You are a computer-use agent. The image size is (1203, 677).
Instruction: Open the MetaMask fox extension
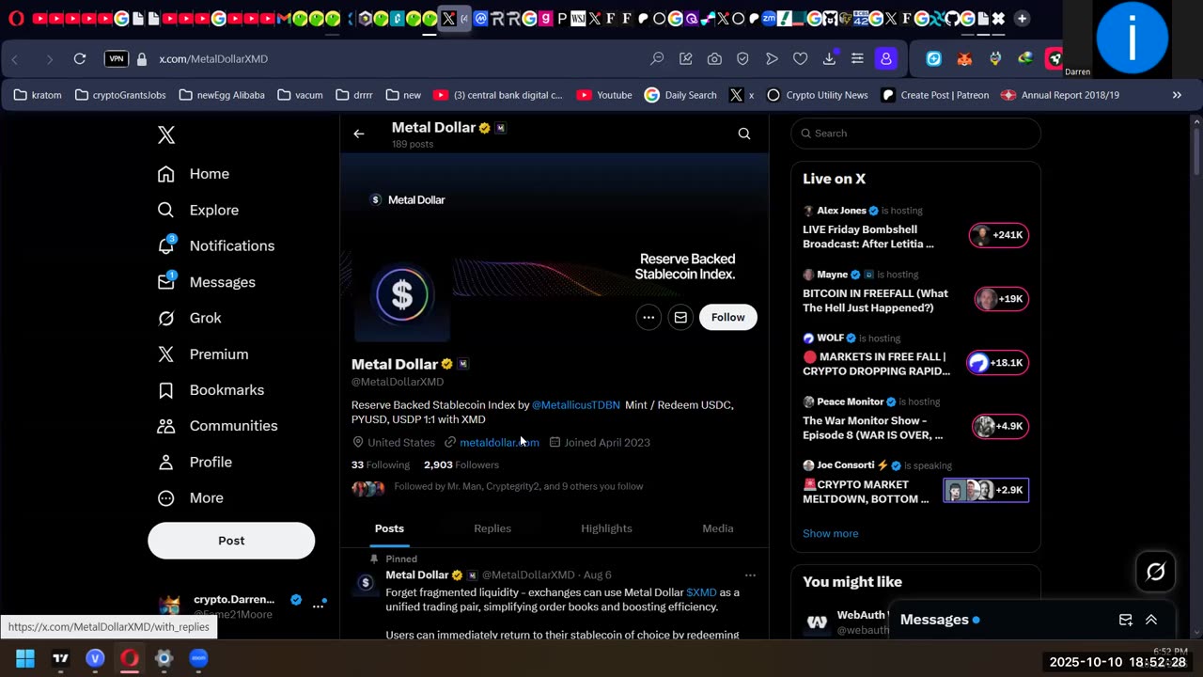[964, 58]
